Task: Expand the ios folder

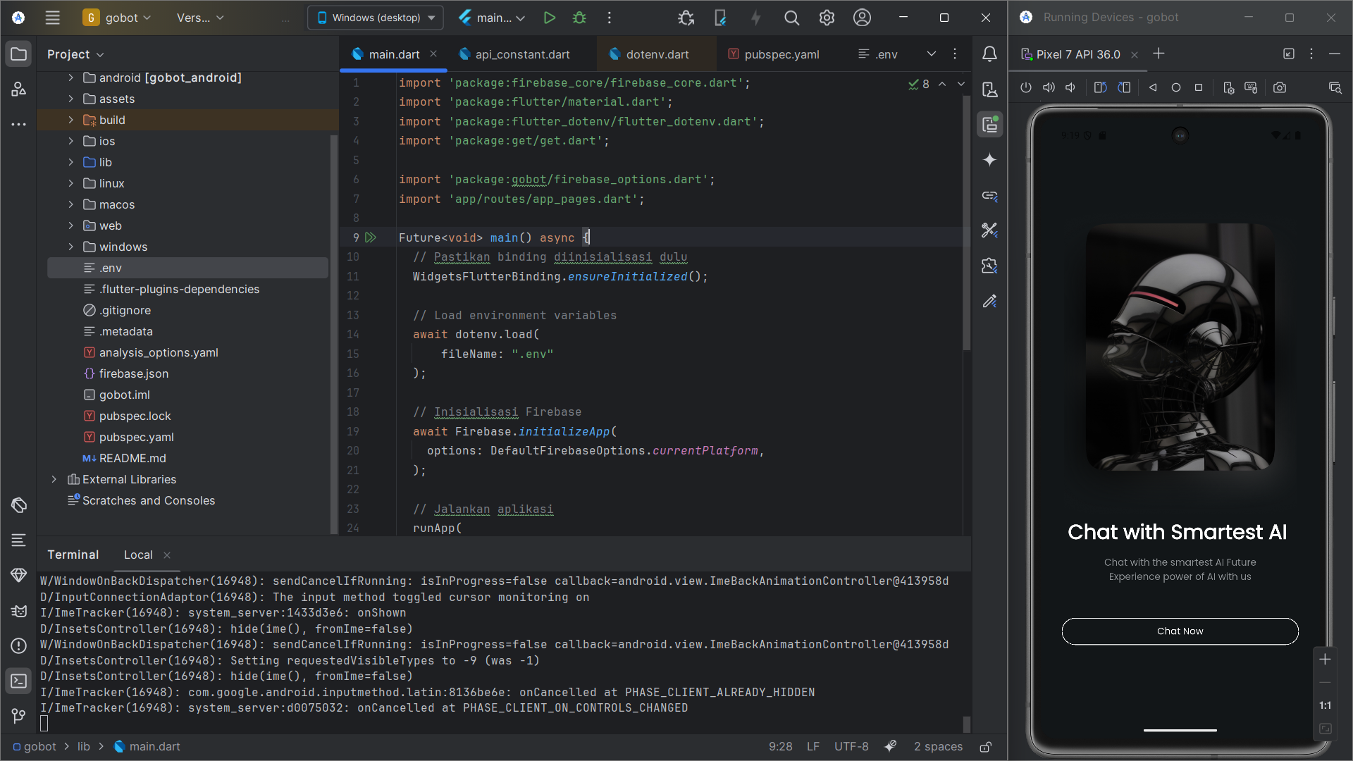Action: 70,141
